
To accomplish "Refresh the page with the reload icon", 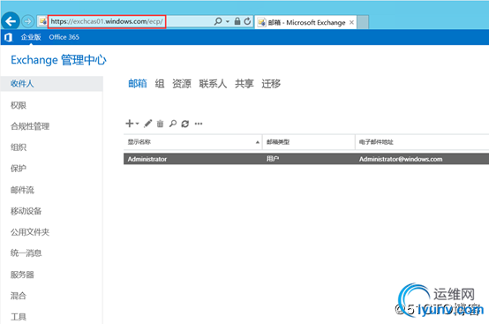I will coord(247,21).
